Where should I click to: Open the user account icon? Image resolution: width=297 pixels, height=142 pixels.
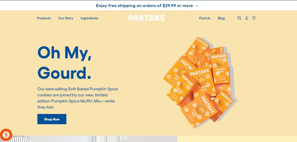click(247, 18)
